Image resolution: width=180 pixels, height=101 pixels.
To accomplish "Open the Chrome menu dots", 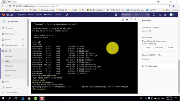I will [178, 6].
